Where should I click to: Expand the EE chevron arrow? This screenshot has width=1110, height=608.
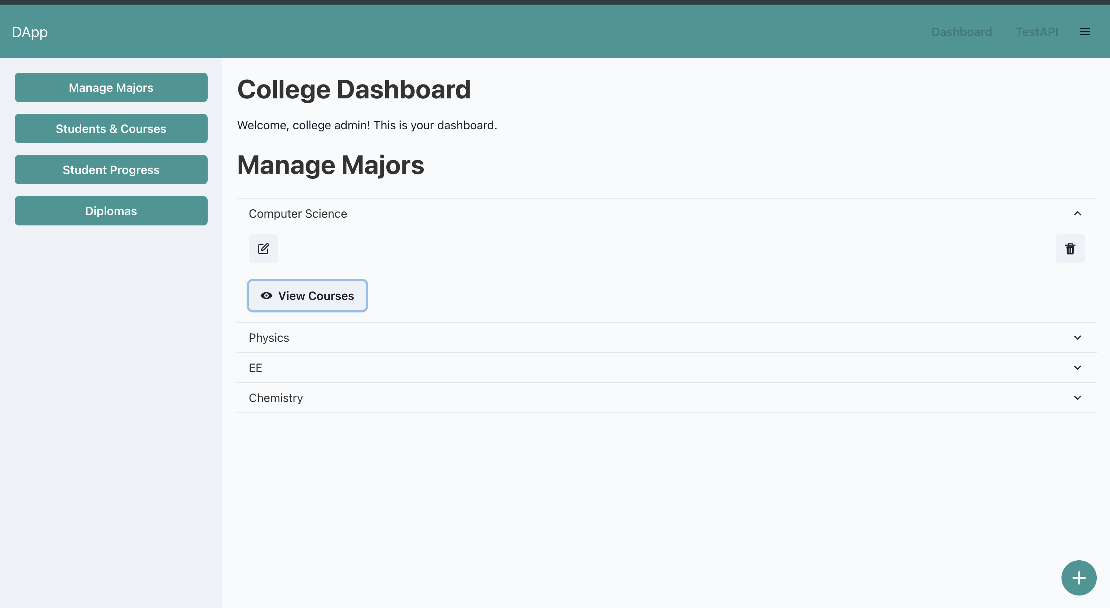click(x=1077, y=368)
